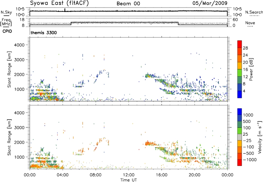The image size is (263, 182).
Task: Pick the light green segment of Power colorbar
Action: click(x=240, y=73)
